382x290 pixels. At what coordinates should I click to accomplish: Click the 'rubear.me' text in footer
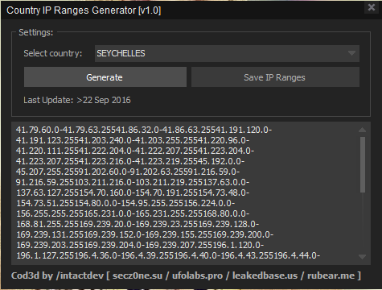tap(331, 275)
